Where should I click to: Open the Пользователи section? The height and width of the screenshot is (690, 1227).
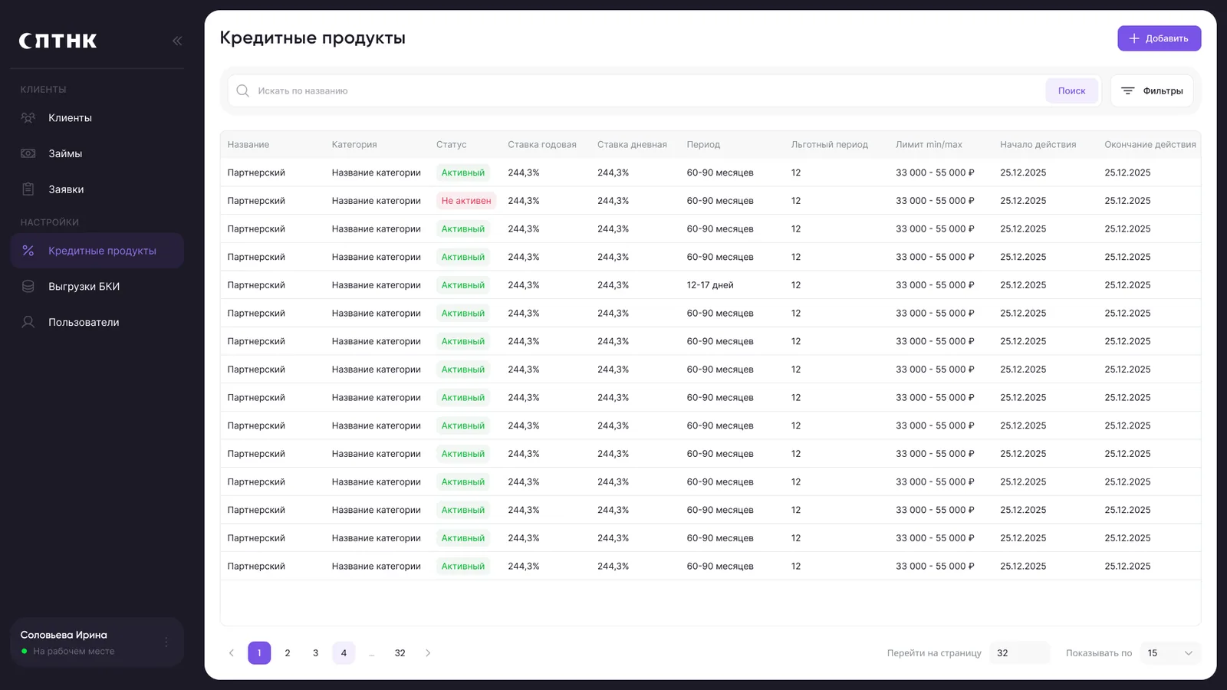97,322
